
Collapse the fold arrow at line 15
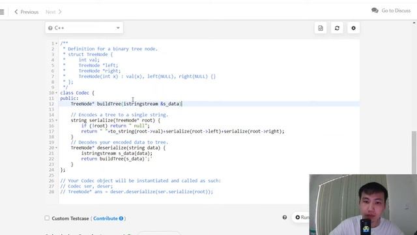[57, 120]
